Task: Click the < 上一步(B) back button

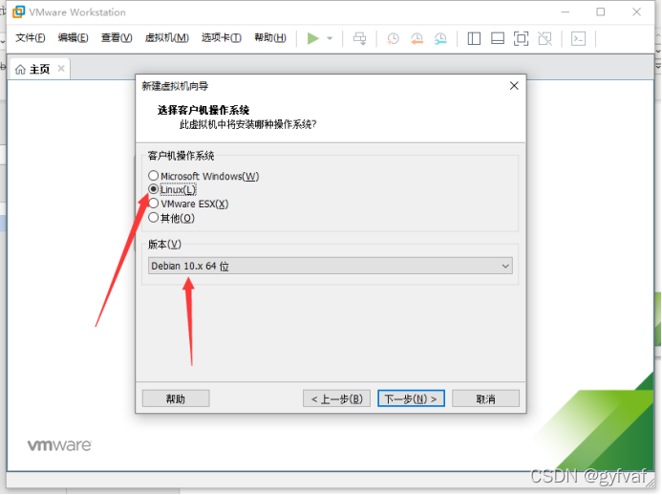Action: (x=336, y=398)
